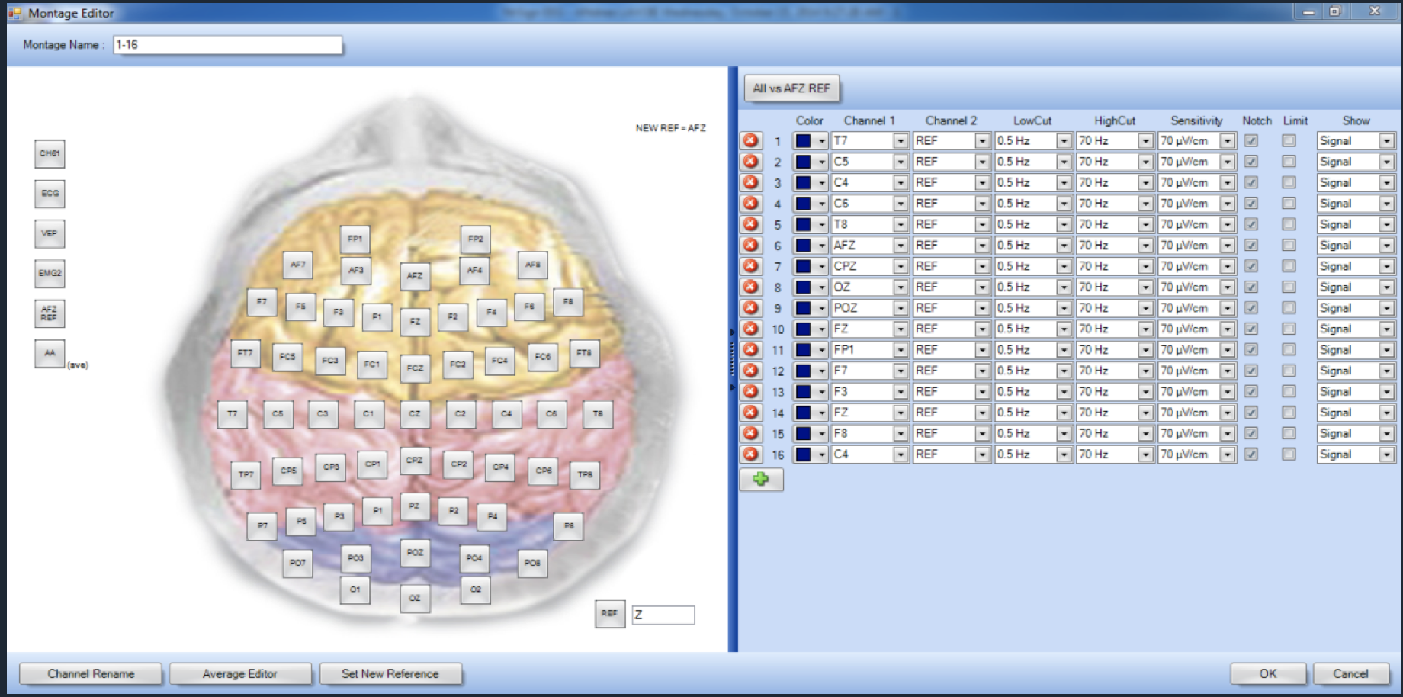The height and width of the screenshot is (697, 1403).
Task: Expand LowCut 0.5 Hz dropdown on row 2
Action: (1064, 162)
